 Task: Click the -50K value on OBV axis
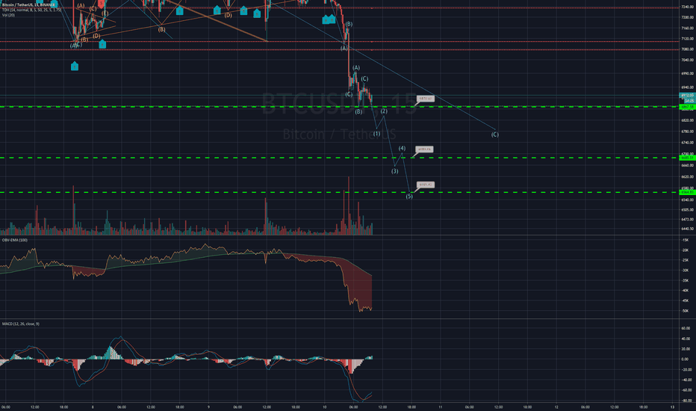[x=685, y=311]
